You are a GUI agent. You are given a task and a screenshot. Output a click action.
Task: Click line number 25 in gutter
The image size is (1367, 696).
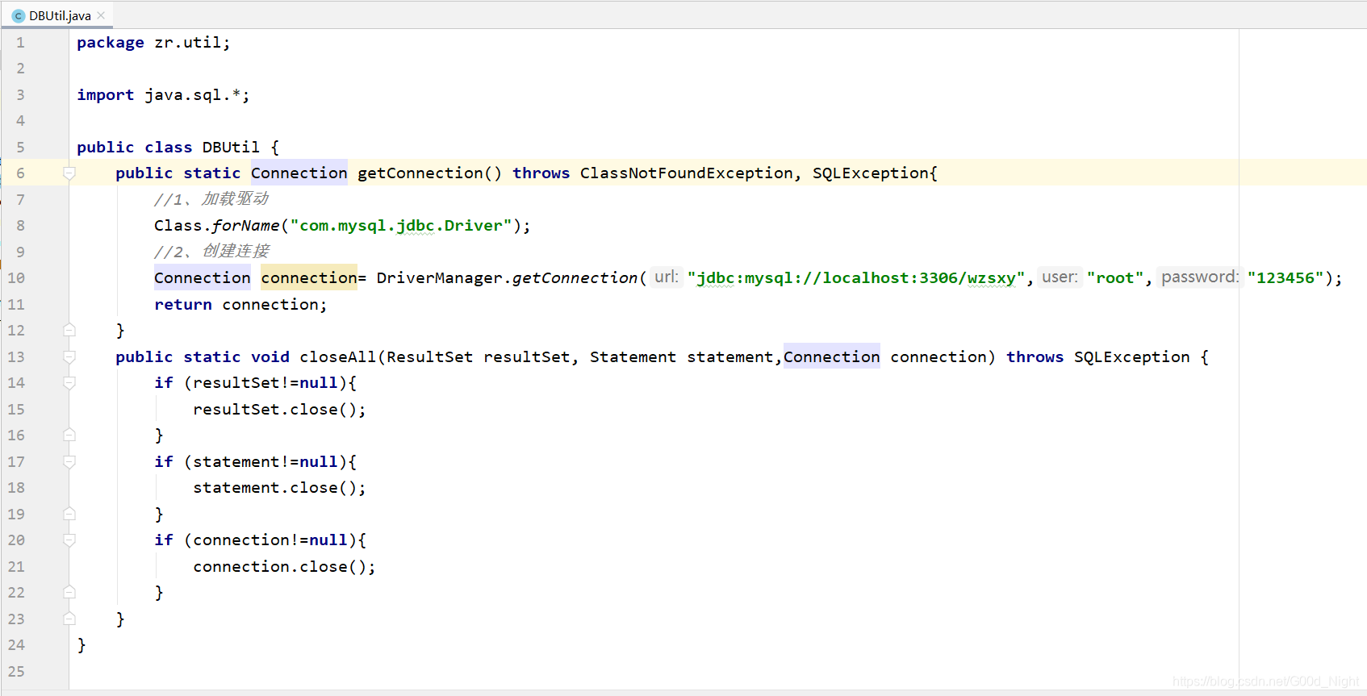tap(16, 671)
